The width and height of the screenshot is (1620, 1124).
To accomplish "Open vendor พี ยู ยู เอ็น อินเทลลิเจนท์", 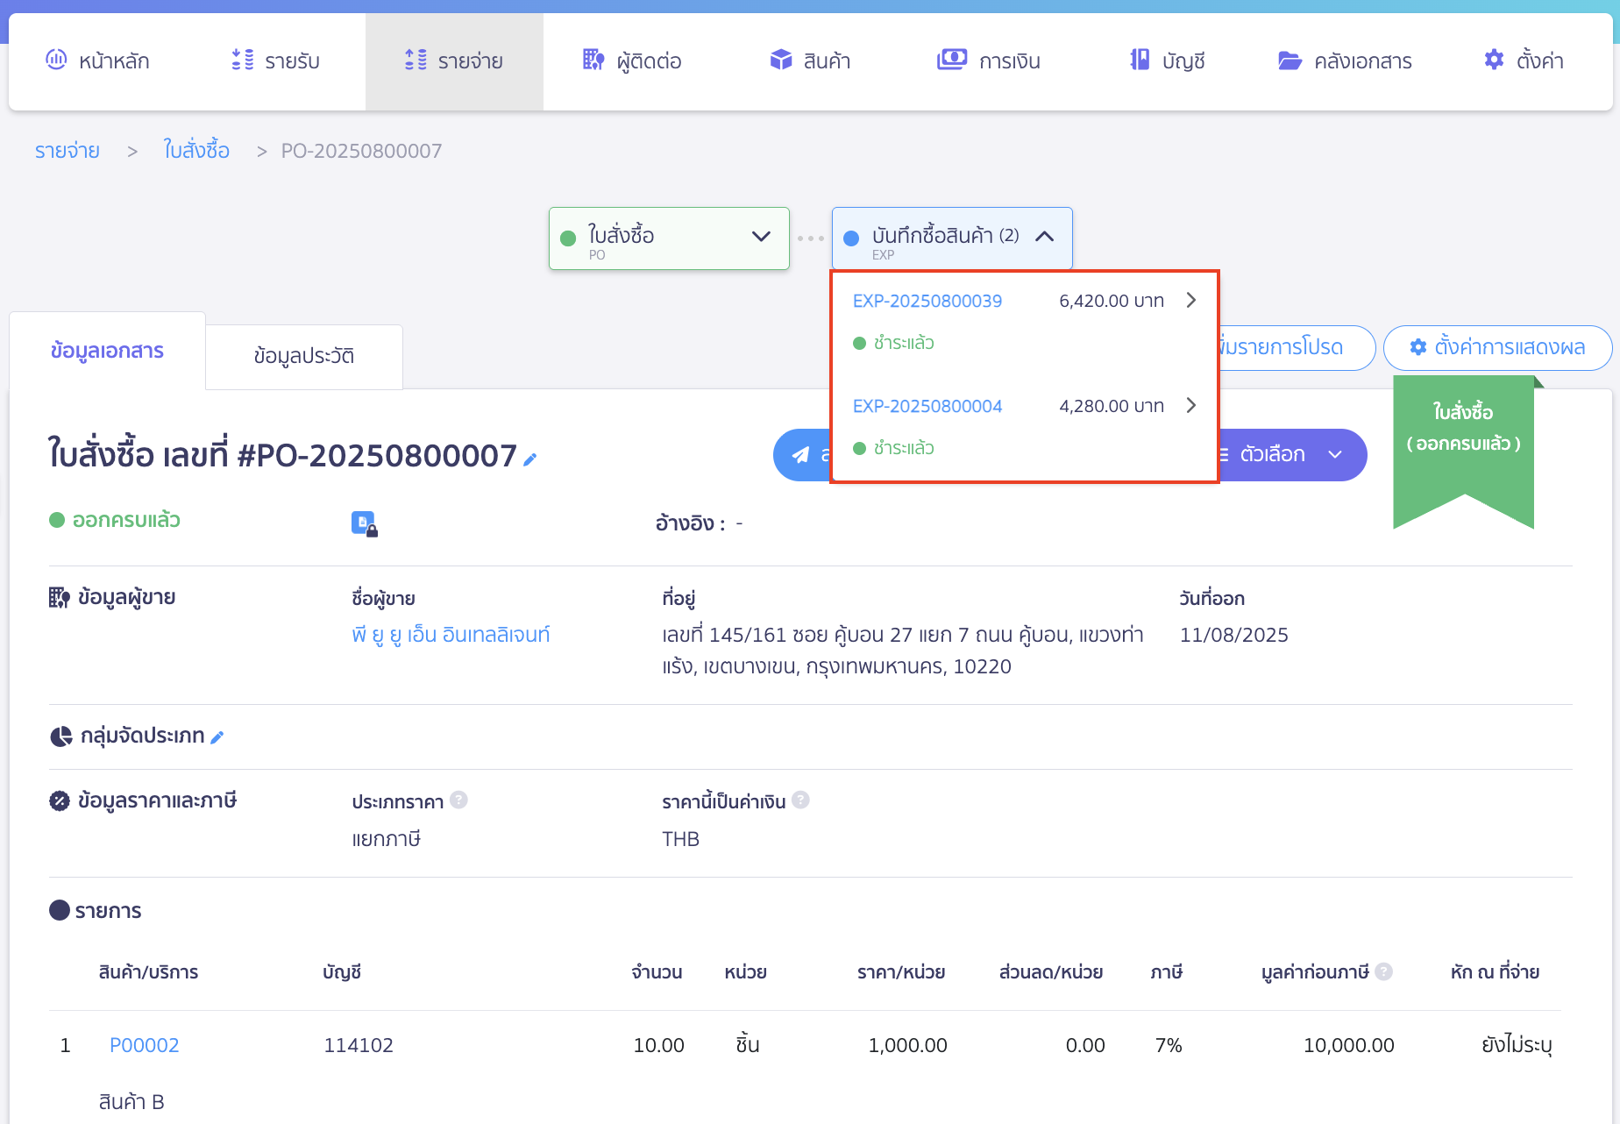I will click(x=451, y=635).
